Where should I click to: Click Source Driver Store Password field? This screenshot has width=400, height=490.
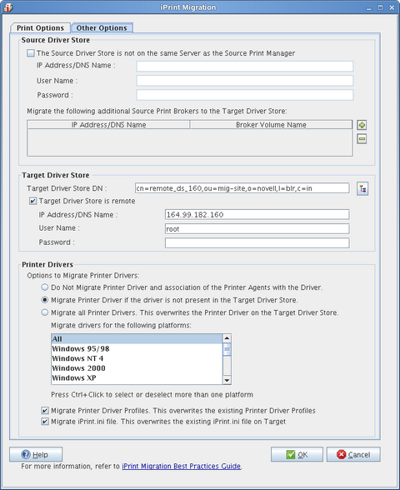[x=245, y=95]
